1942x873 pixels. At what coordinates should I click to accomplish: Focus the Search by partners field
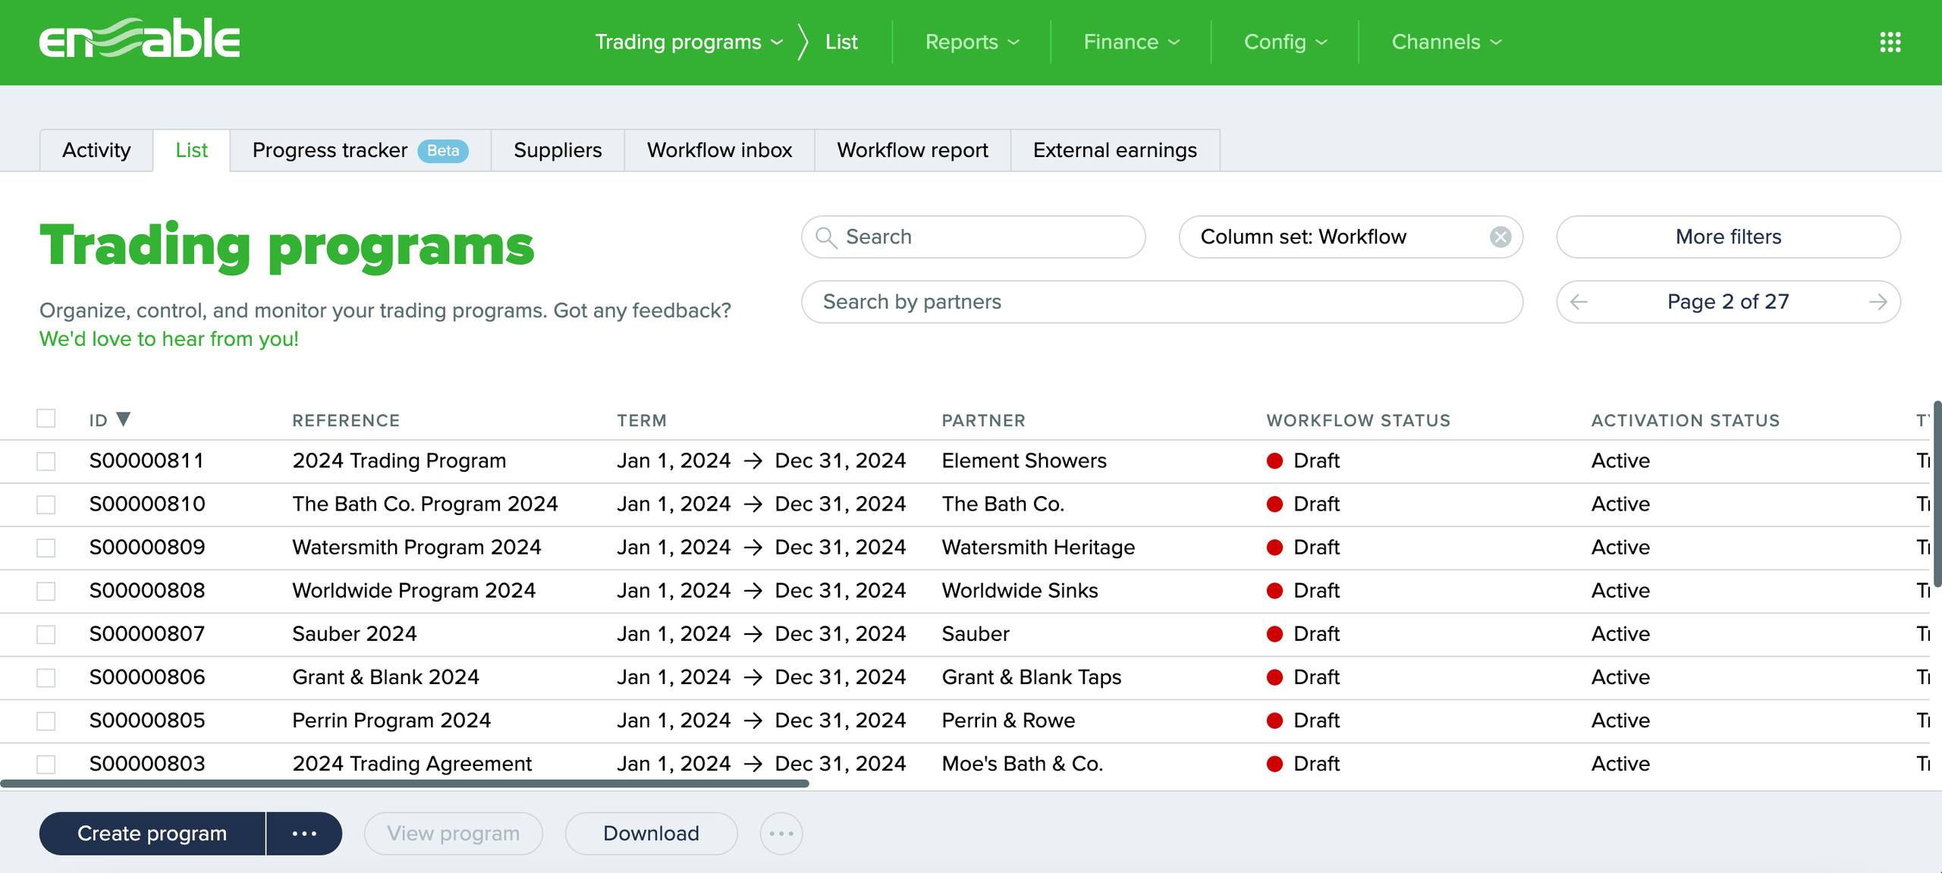point(1162,302)
